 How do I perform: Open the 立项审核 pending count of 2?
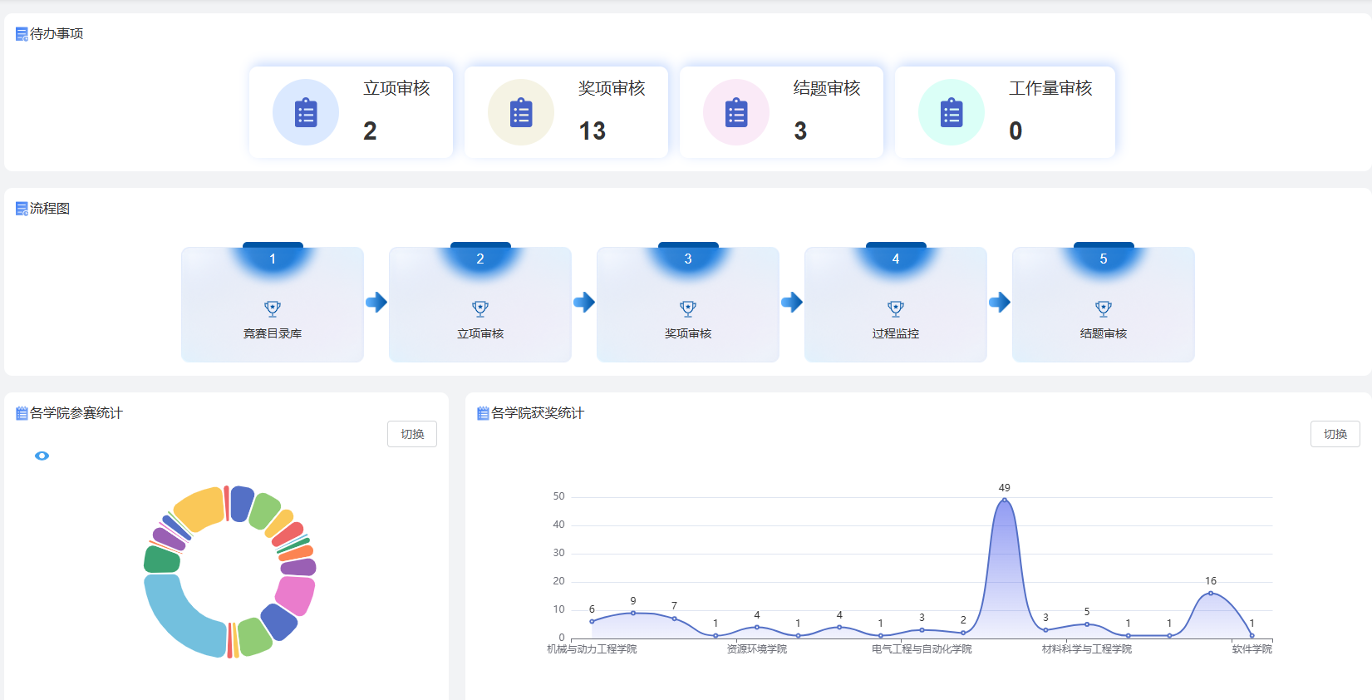370,131
